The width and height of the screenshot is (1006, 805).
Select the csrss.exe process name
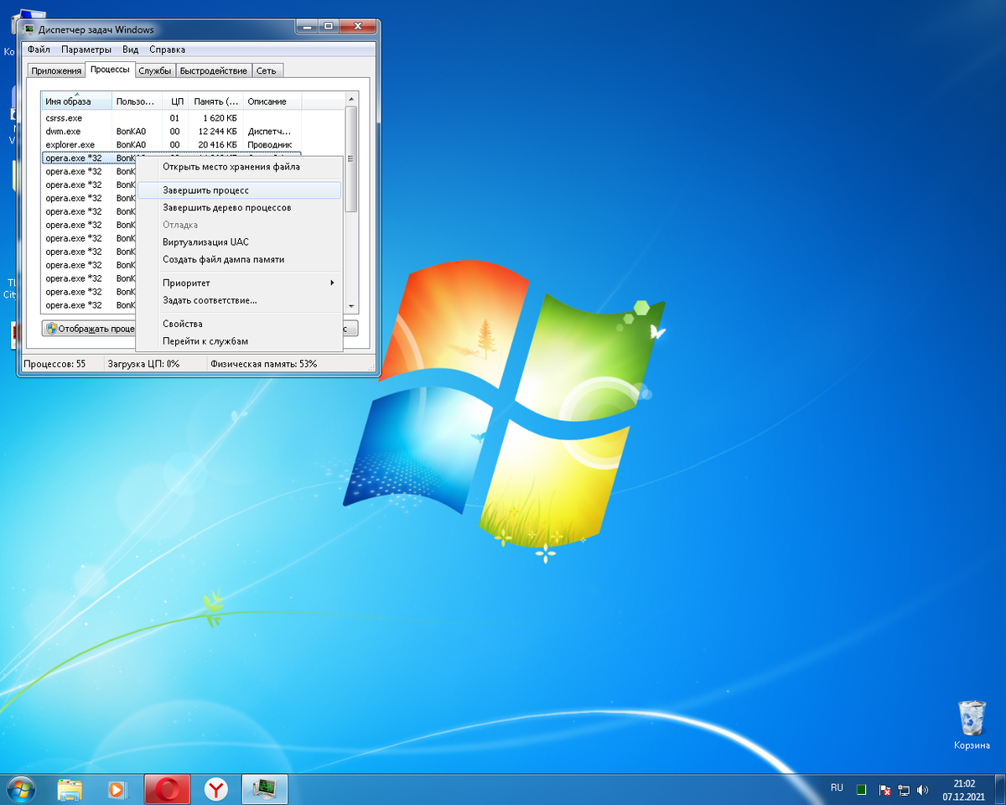click(x=64, y=118)
